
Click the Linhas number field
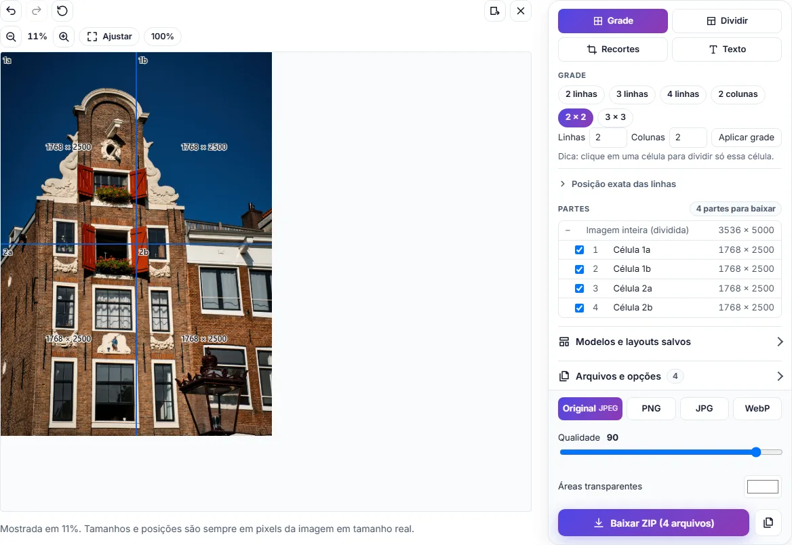point(608,138)
